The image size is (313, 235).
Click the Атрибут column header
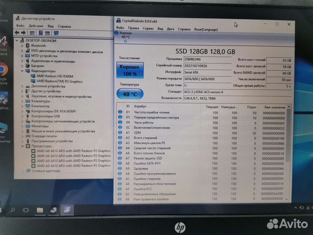(140, 107)
